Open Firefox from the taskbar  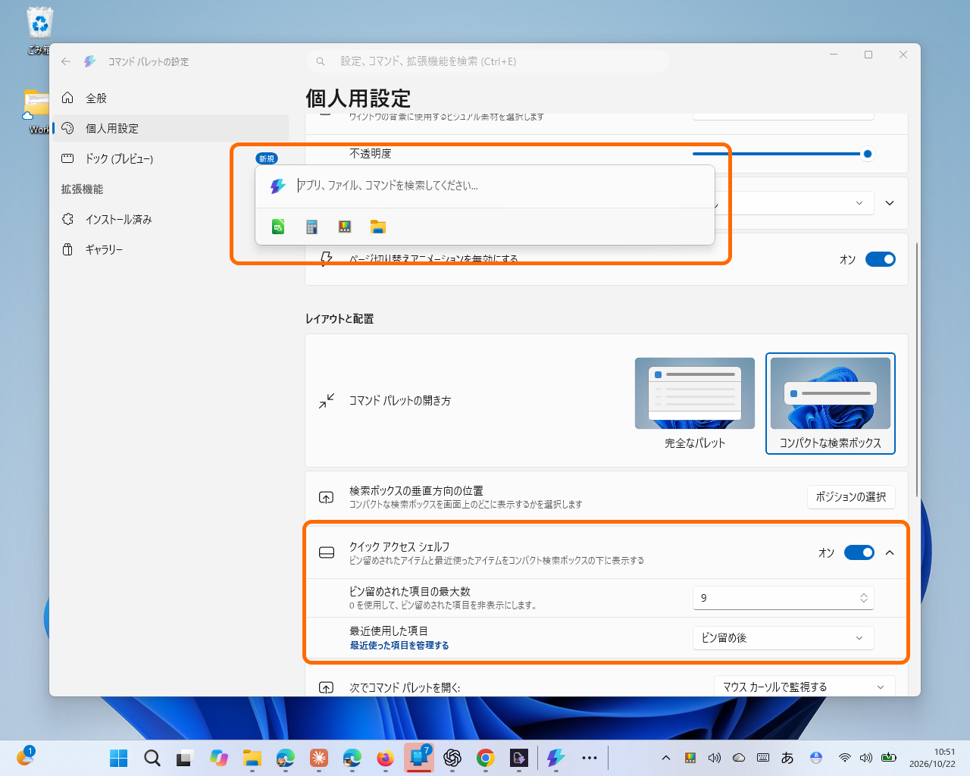point(386,758)
